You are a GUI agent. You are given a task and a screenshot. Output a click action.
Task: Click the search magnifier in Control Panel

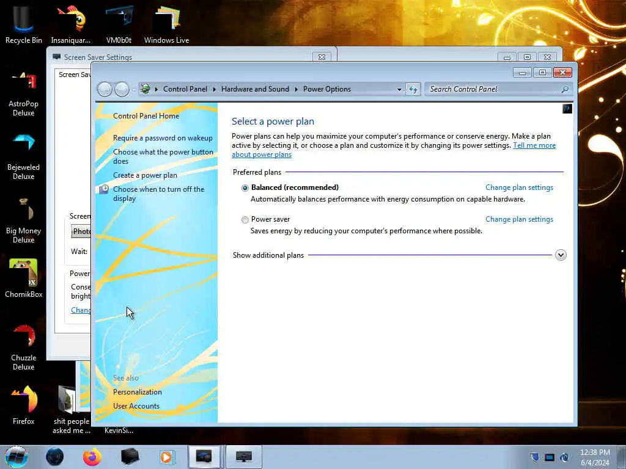(565, 89)
